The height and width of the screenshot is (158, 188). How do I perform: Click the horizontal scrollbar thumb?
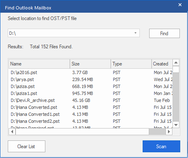(x=82, y=132)
